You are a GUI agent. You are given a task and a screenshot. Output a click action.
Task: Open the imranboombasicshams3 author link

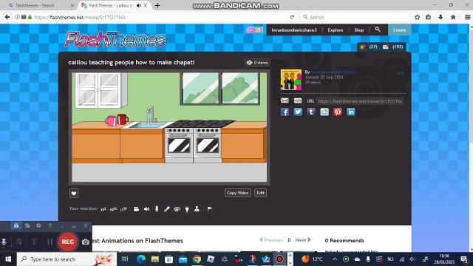[x=333, y=72]
